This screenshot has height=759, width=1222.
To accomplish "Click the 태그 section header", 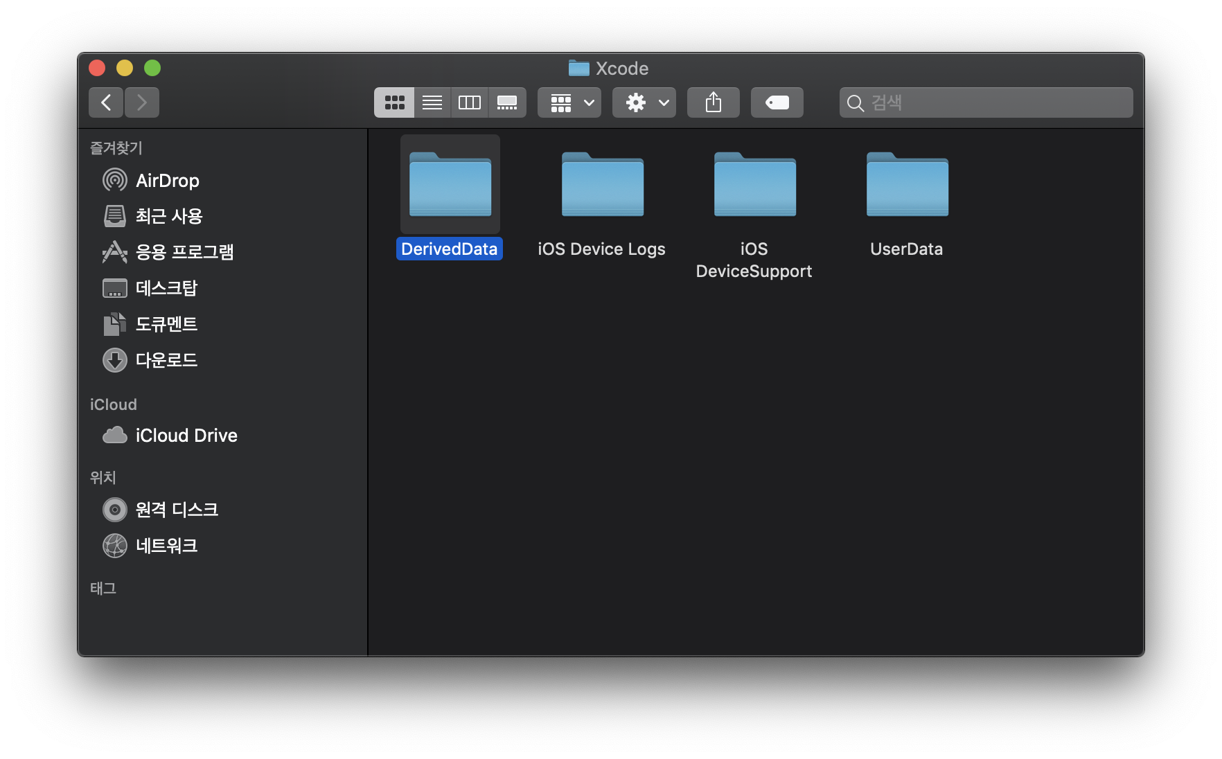I will pyautogui.click(x=103, y=589).
